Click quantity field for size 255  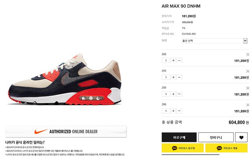tap(166, 77)
